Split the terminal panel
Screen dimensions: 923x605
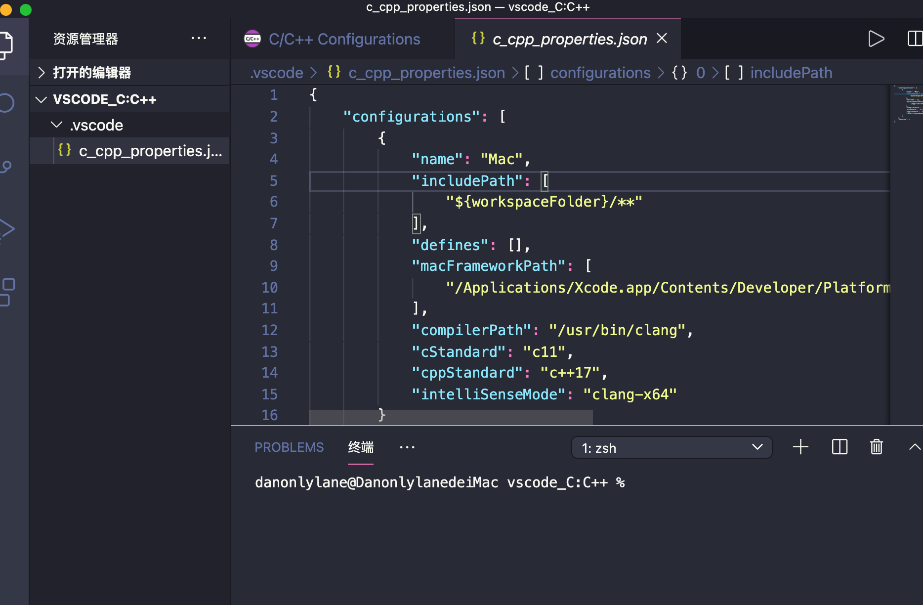[839, 447]
